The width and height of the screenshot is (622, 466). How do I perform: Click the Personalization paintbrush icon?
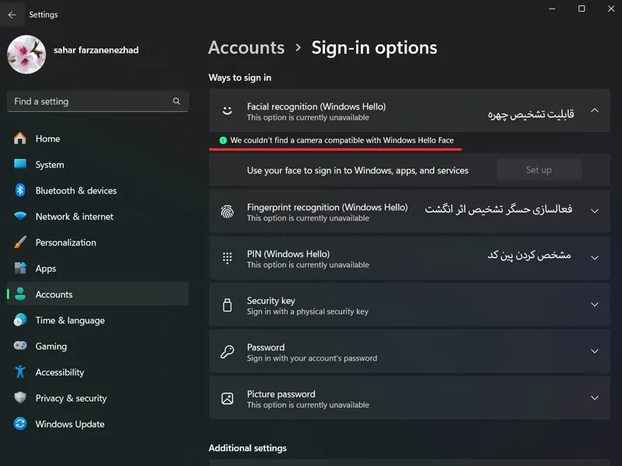click(x=20, y=242)
